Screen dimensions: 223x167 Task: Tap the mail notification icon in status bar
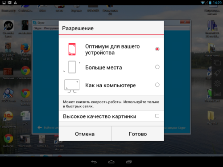(x=10, y=3)
